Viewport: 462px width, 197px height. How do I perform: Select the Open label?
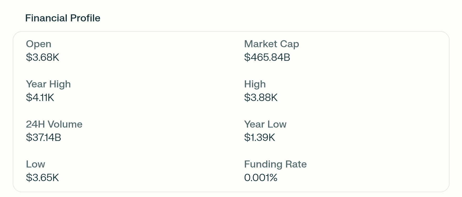click(x=39, y=44)
